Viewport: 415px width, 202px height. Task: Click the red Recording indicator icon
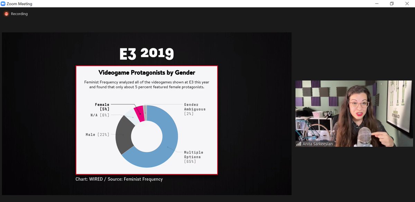(6, 14)
